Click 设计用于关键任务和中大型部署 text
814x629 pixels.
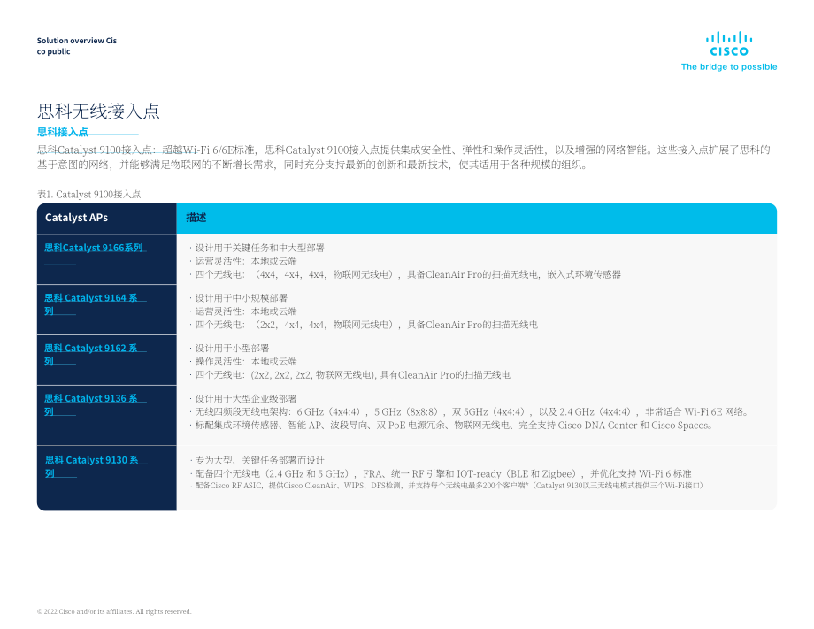259,248
